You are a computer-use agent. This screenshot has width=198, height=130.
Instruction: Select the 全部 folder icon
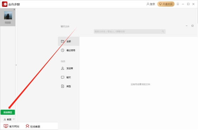pyautogui.click(x=63, y=41)
